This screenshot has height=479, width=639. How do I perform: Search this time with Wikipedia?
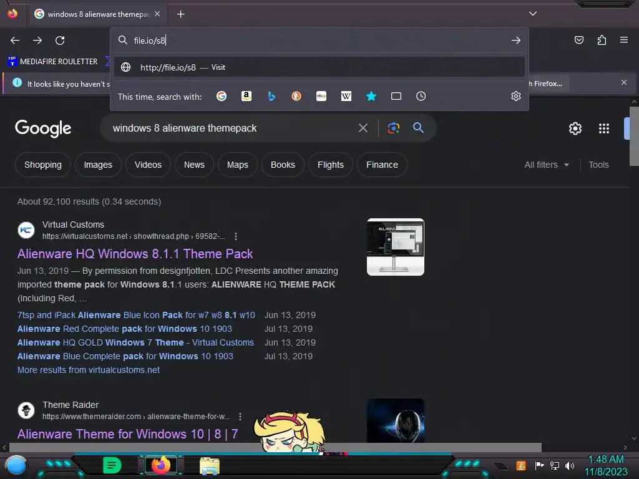tap(346, 96)
